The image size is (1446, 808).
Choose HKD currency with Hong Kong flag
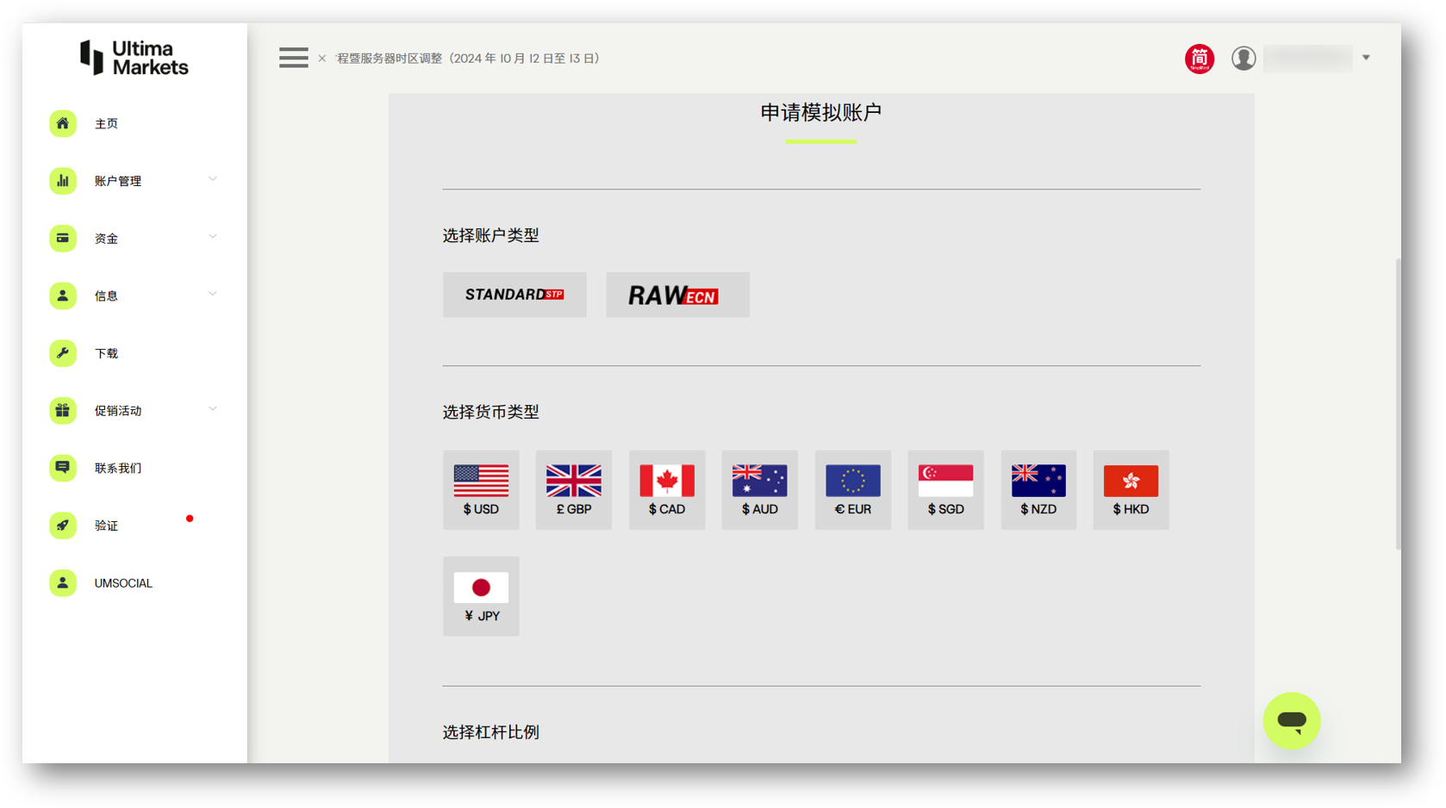[x=1131, y=489]
